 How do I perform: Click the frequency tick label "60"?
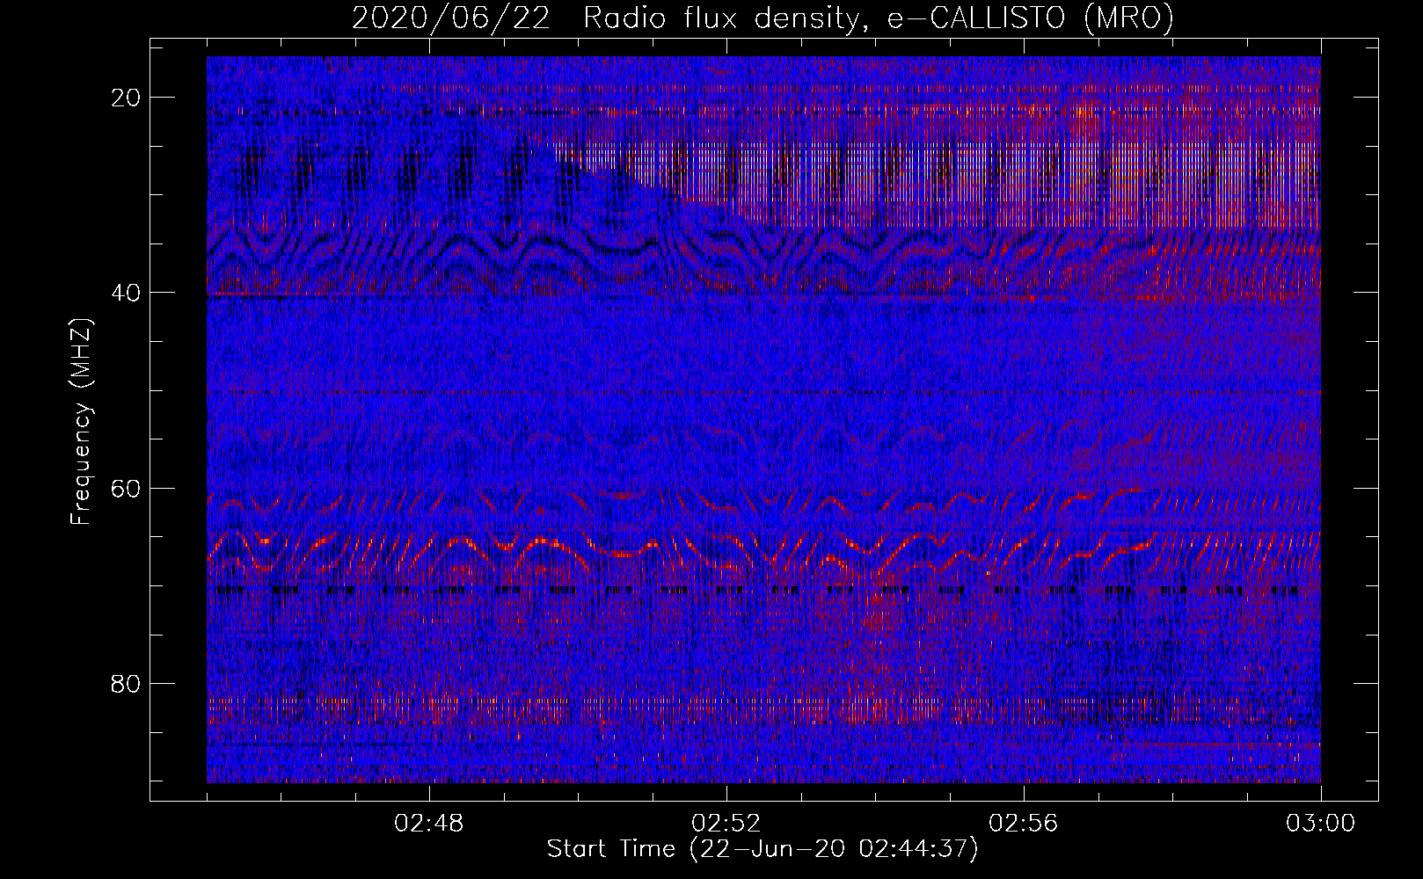click(x=127, y=488)
